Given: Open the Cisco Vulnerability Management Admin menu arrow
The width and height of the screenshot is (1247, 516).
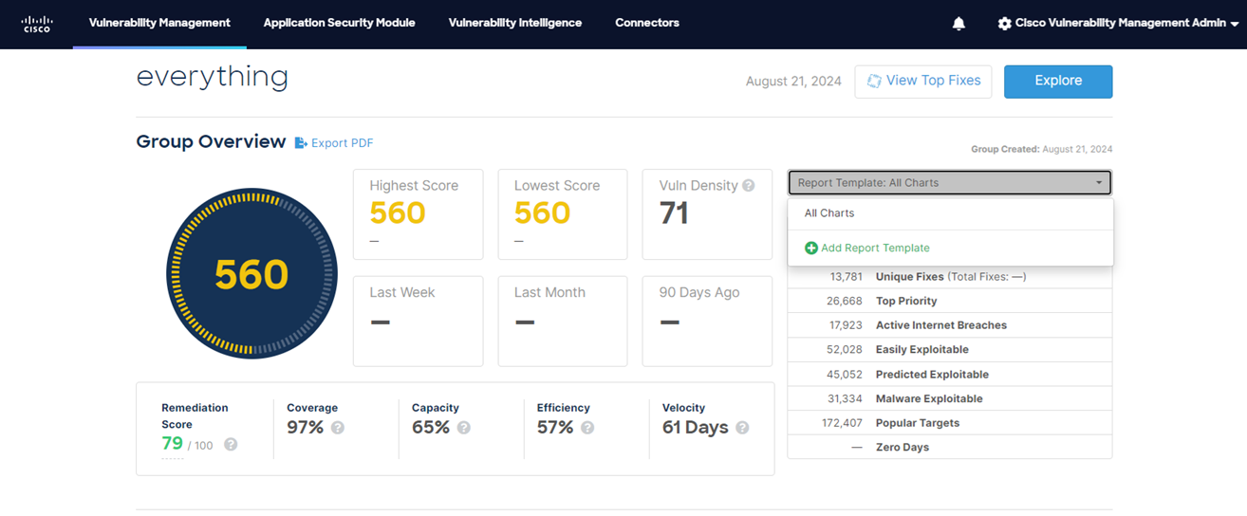Looking at the screenshot, I should point(1235,24).
